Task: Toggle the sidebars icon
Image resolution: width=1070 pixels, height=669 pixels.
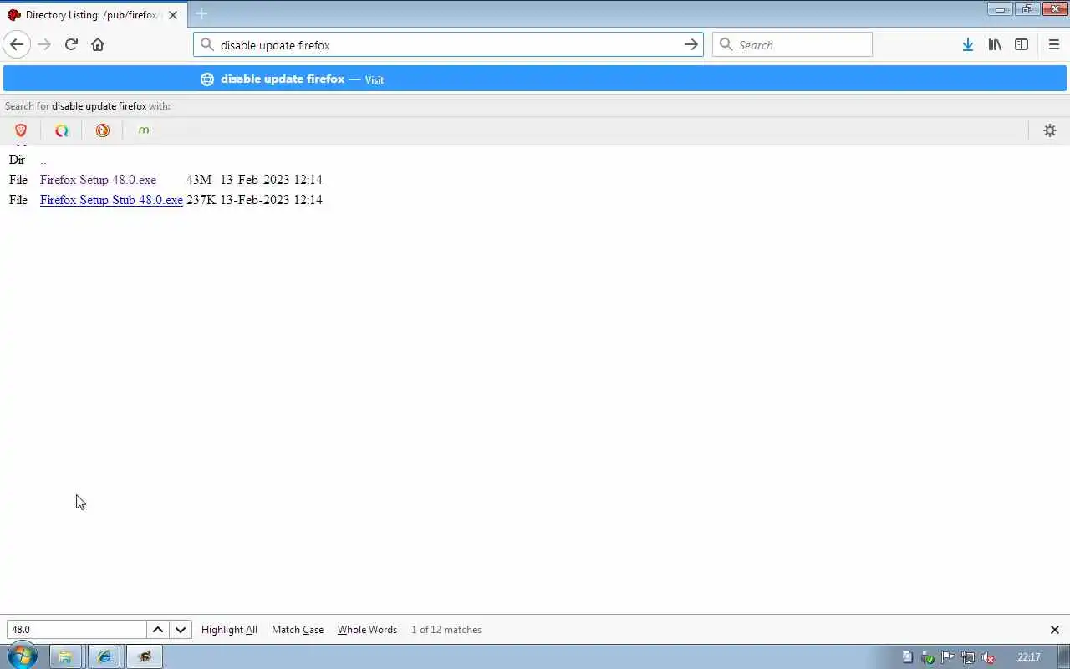Action: pos(1022,44)
